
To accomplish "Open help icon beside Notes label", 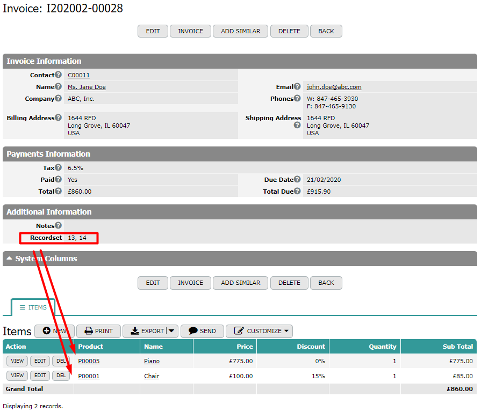I will click(58, 226).
